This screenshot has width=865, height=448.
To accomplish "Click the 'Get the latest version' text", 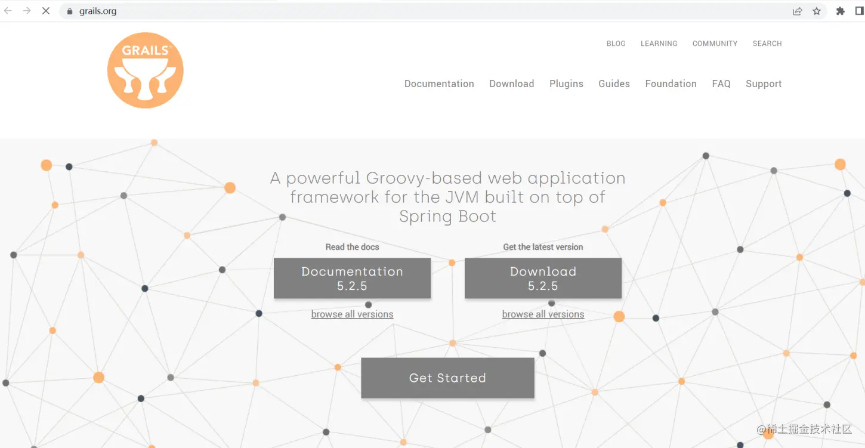I will click(543, 247).
